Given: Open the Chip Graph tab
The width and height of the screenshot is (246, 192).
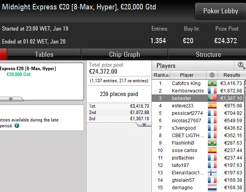Looking at the screenshot, I should (124, 54).
